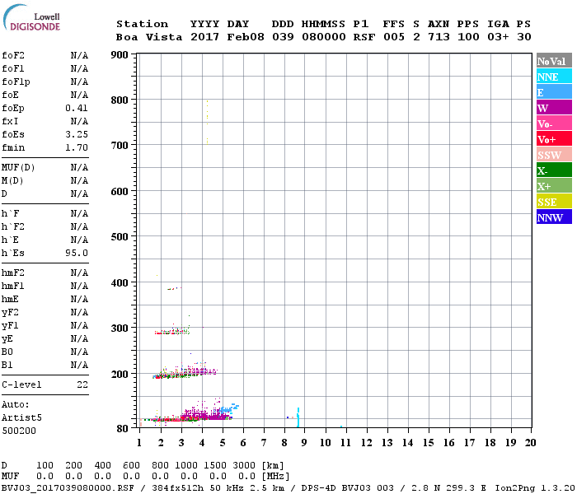Click the purple Es echo cluster near 100 km
577x494 pixels.
click(204, 412)
